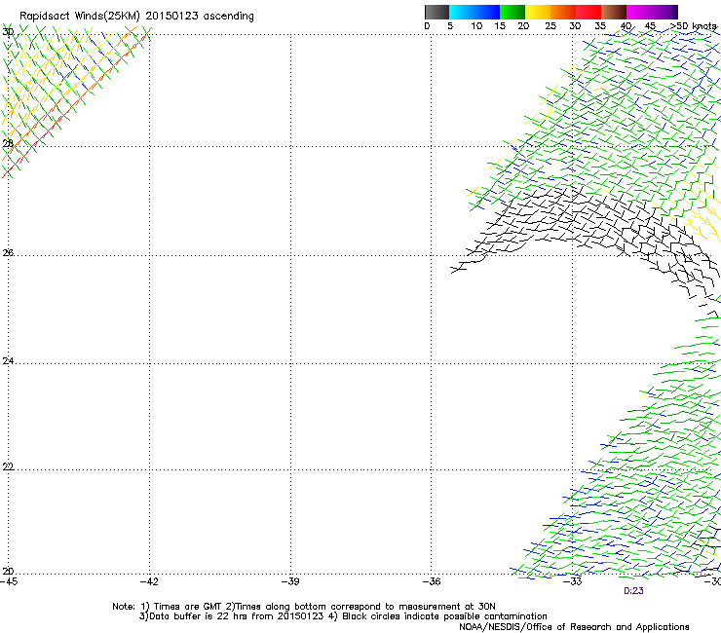Click the longitude axis label -33
Screen dimensions: 721x633
(573, 581)
